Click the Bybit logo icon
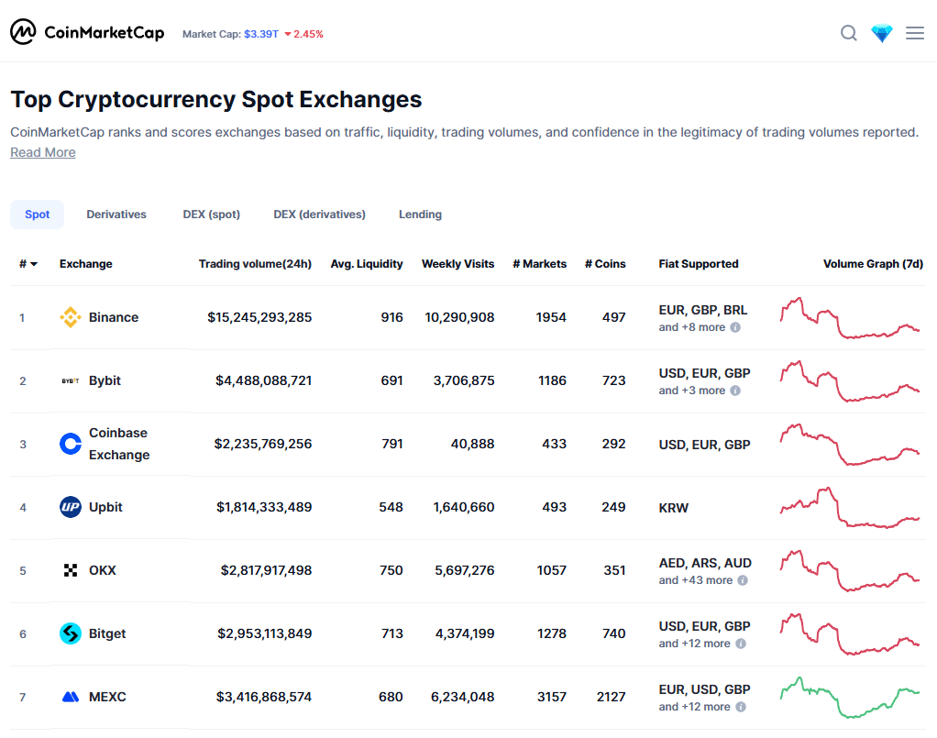 (x=71, y=380)
